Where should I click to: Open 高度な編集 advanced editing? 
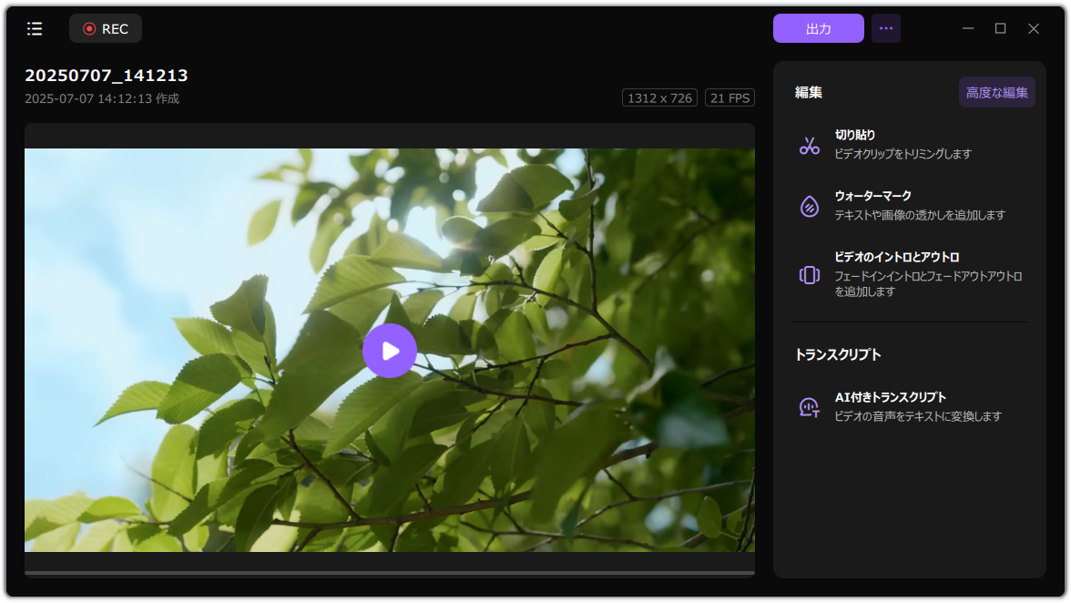coord(996,93)
